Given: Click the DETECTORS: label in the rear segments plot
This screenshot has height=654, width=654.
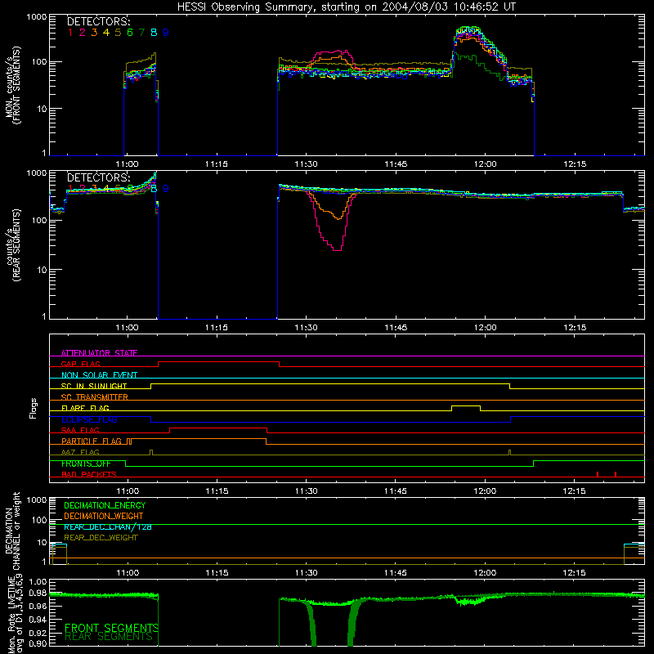Looking at the screenshot, I should (x=98, y=177).
